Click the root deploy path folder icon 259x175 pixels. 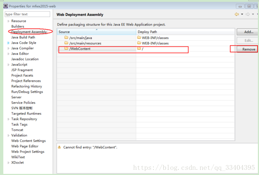139,48
